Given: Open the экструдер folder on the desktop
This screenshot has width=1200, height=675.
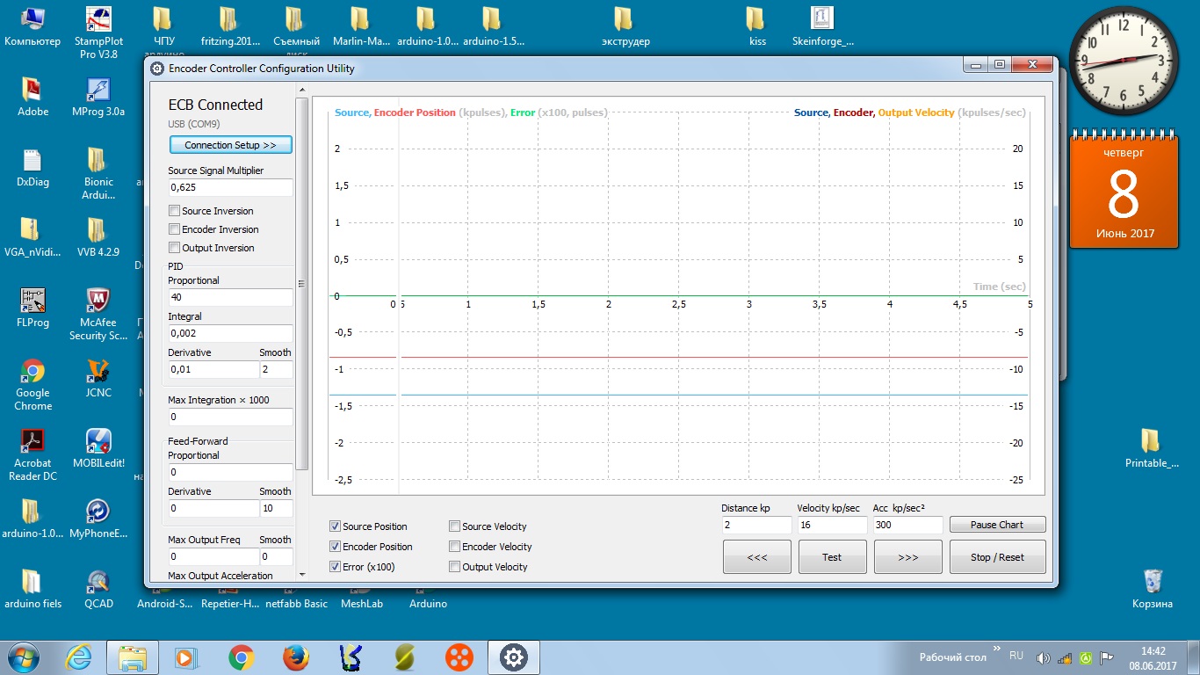Looking at the screenshot, I should point(625,26).
